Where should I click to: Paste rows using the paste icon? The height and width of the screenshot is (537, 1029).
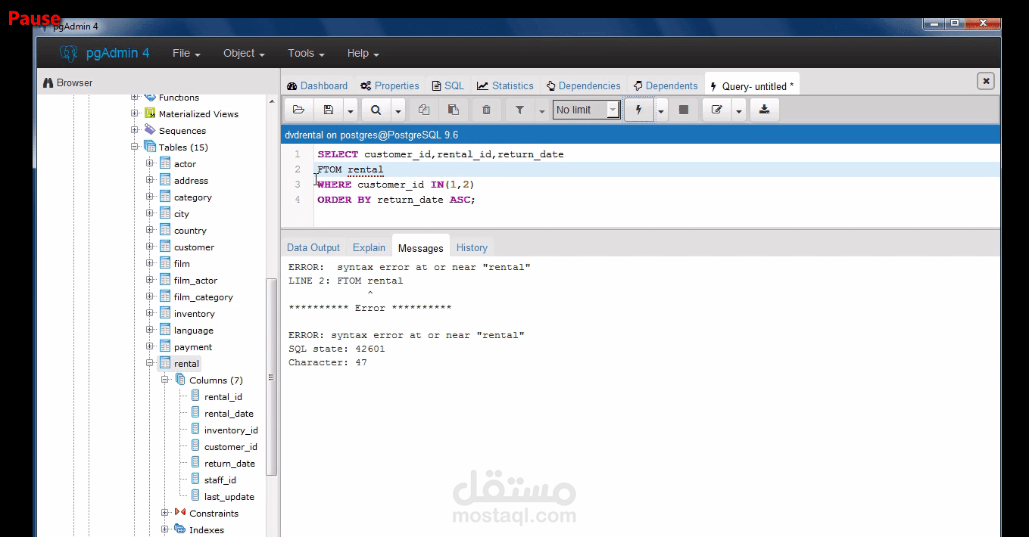[x=454, y=110]
